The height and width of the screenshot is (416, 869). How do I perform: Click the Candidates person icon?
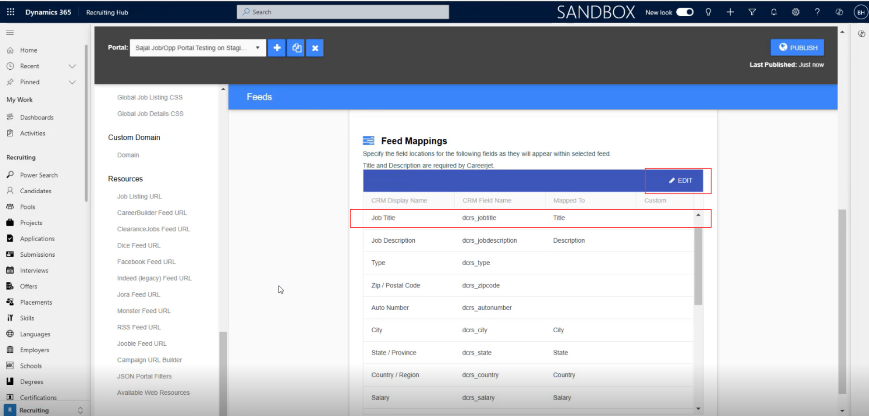tap(10, 191)
